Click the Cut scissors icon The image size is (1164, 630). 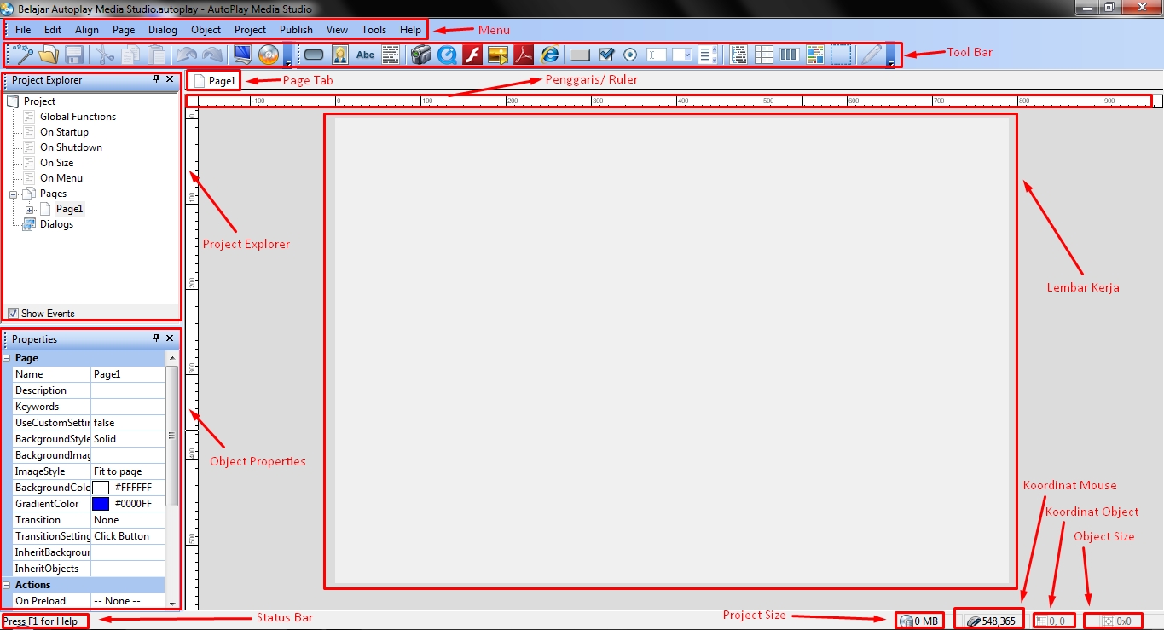pos(105,55)
